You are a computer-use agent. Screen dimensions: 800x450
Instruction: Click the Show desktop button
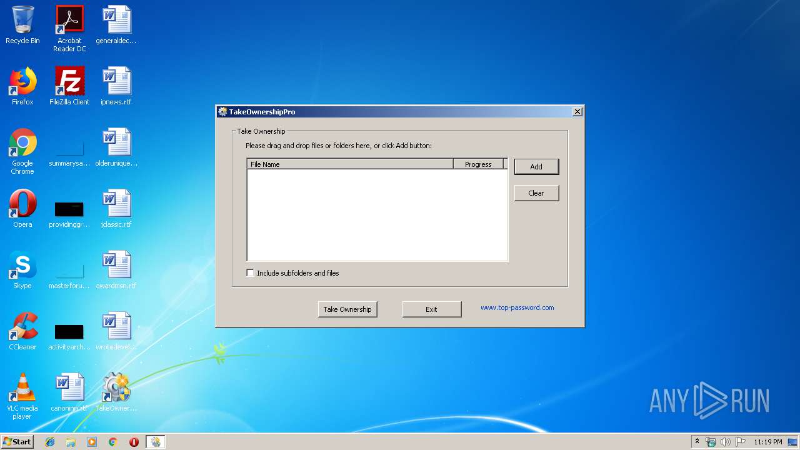click(x=793, y=442)
